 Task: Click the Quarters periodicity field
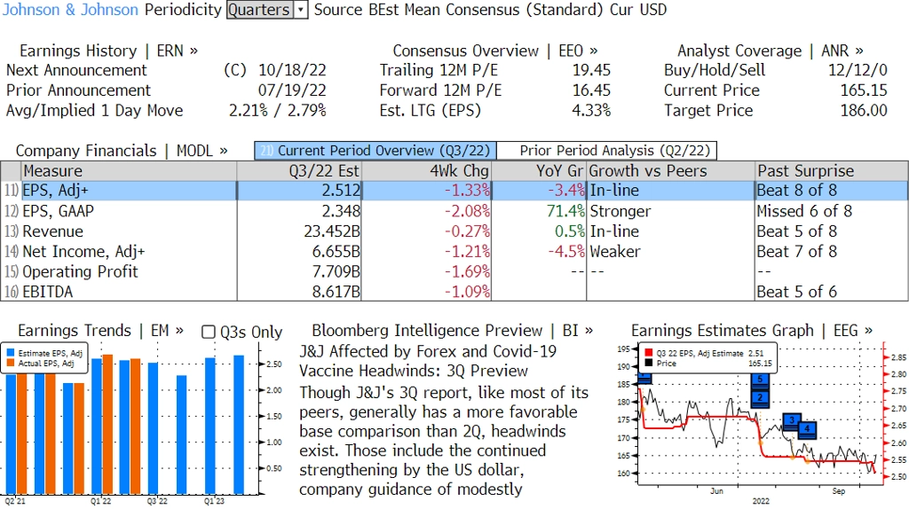click(x=259, y=10)
